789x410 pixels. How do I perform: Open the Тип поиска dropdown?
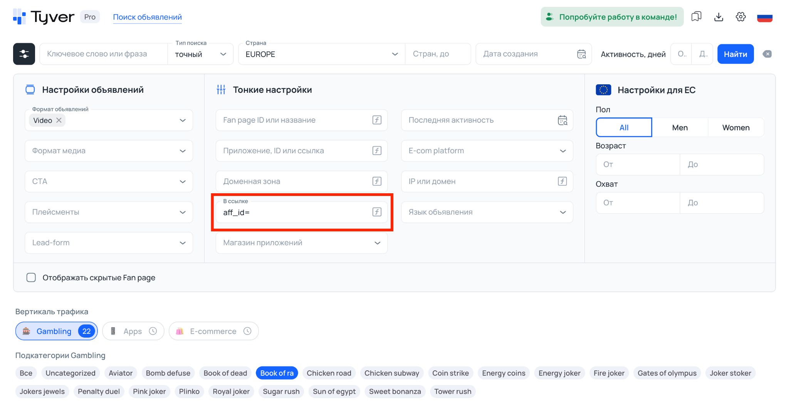click(200, 54)
